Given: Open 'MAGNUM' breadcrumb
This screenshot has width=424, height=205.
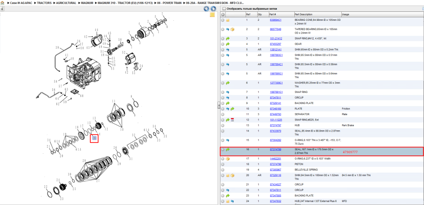Looking at the screenshot, I should tap(87, 3).
